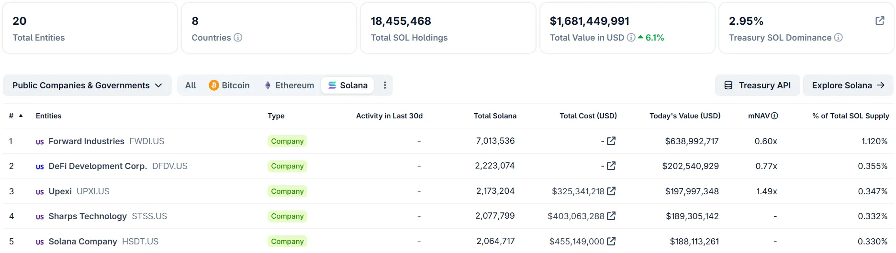Click supply percentage 1.120%
The width and height of the screenshot is (896, 253).
click(874, 141)
